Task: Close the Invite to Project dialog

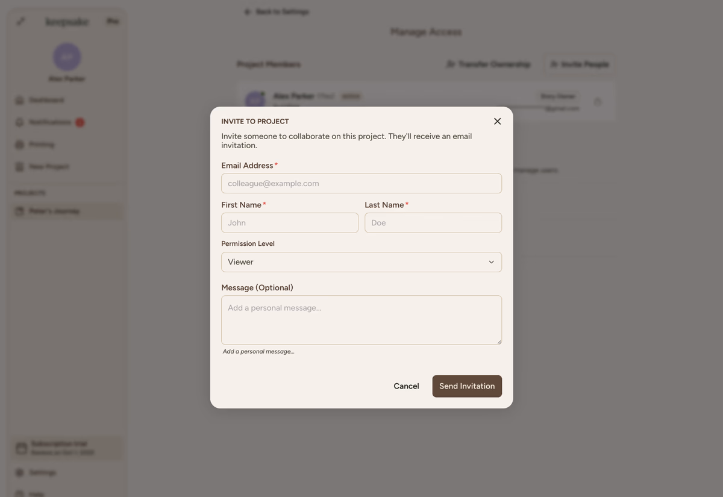Action: point(497,121)
